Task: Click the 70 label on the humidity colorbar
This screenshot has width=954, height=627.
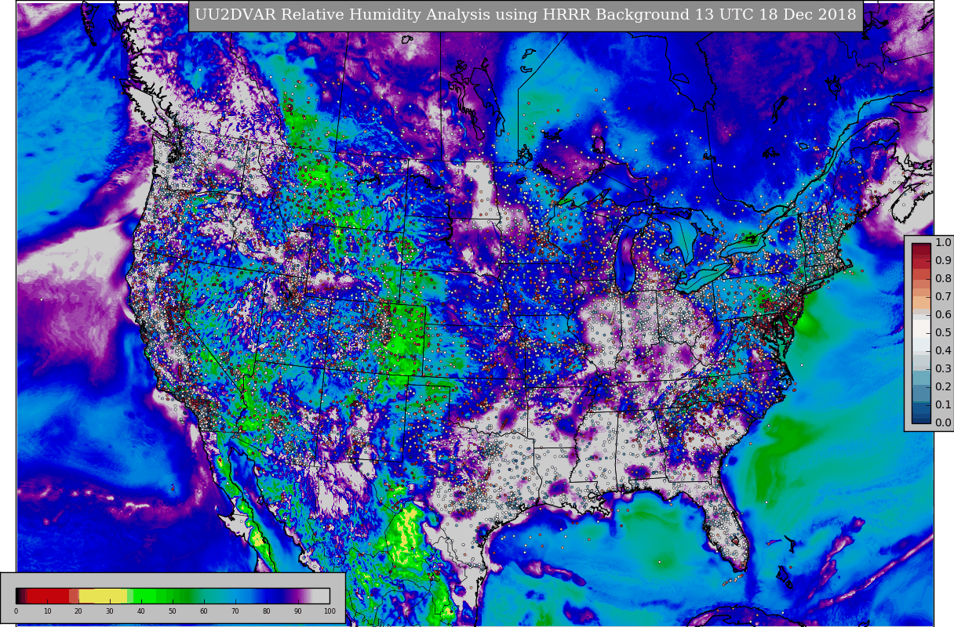Action: tap(235, 611)
